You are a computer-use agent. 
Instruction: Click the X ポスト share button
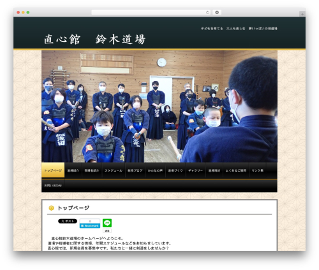tap(68, 221)
